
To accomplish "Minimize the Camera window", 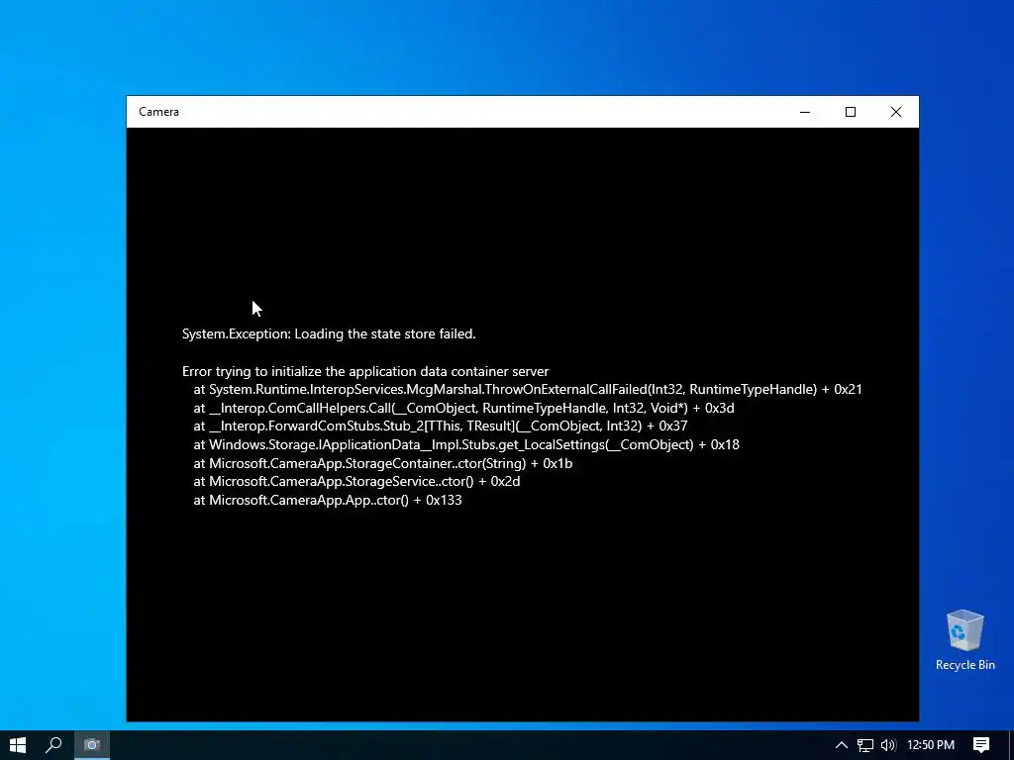I will [805, 112].
